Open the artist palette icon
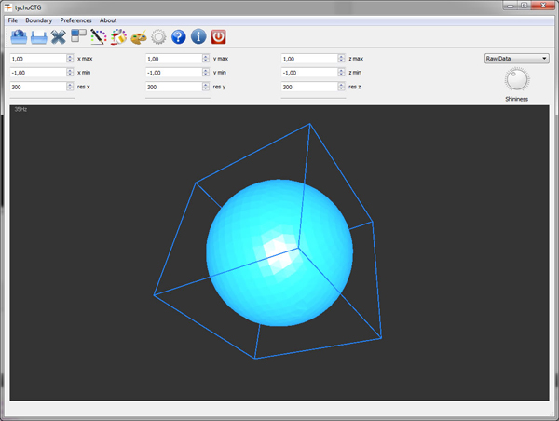This screenshot has width=559, height=421. [138, 37]
